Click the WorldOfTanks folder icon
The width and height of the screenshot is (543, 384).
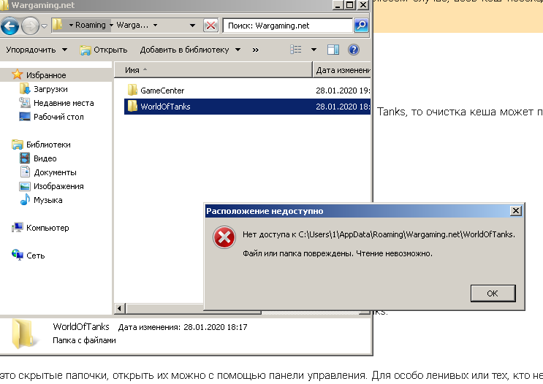(x=132, y=106)
